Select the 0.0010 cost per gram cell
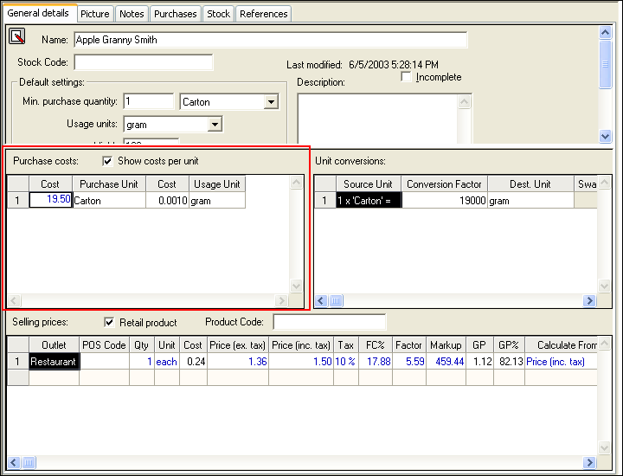Image resolution: width=623 pixels, height=476 pixels. (167, 200)
